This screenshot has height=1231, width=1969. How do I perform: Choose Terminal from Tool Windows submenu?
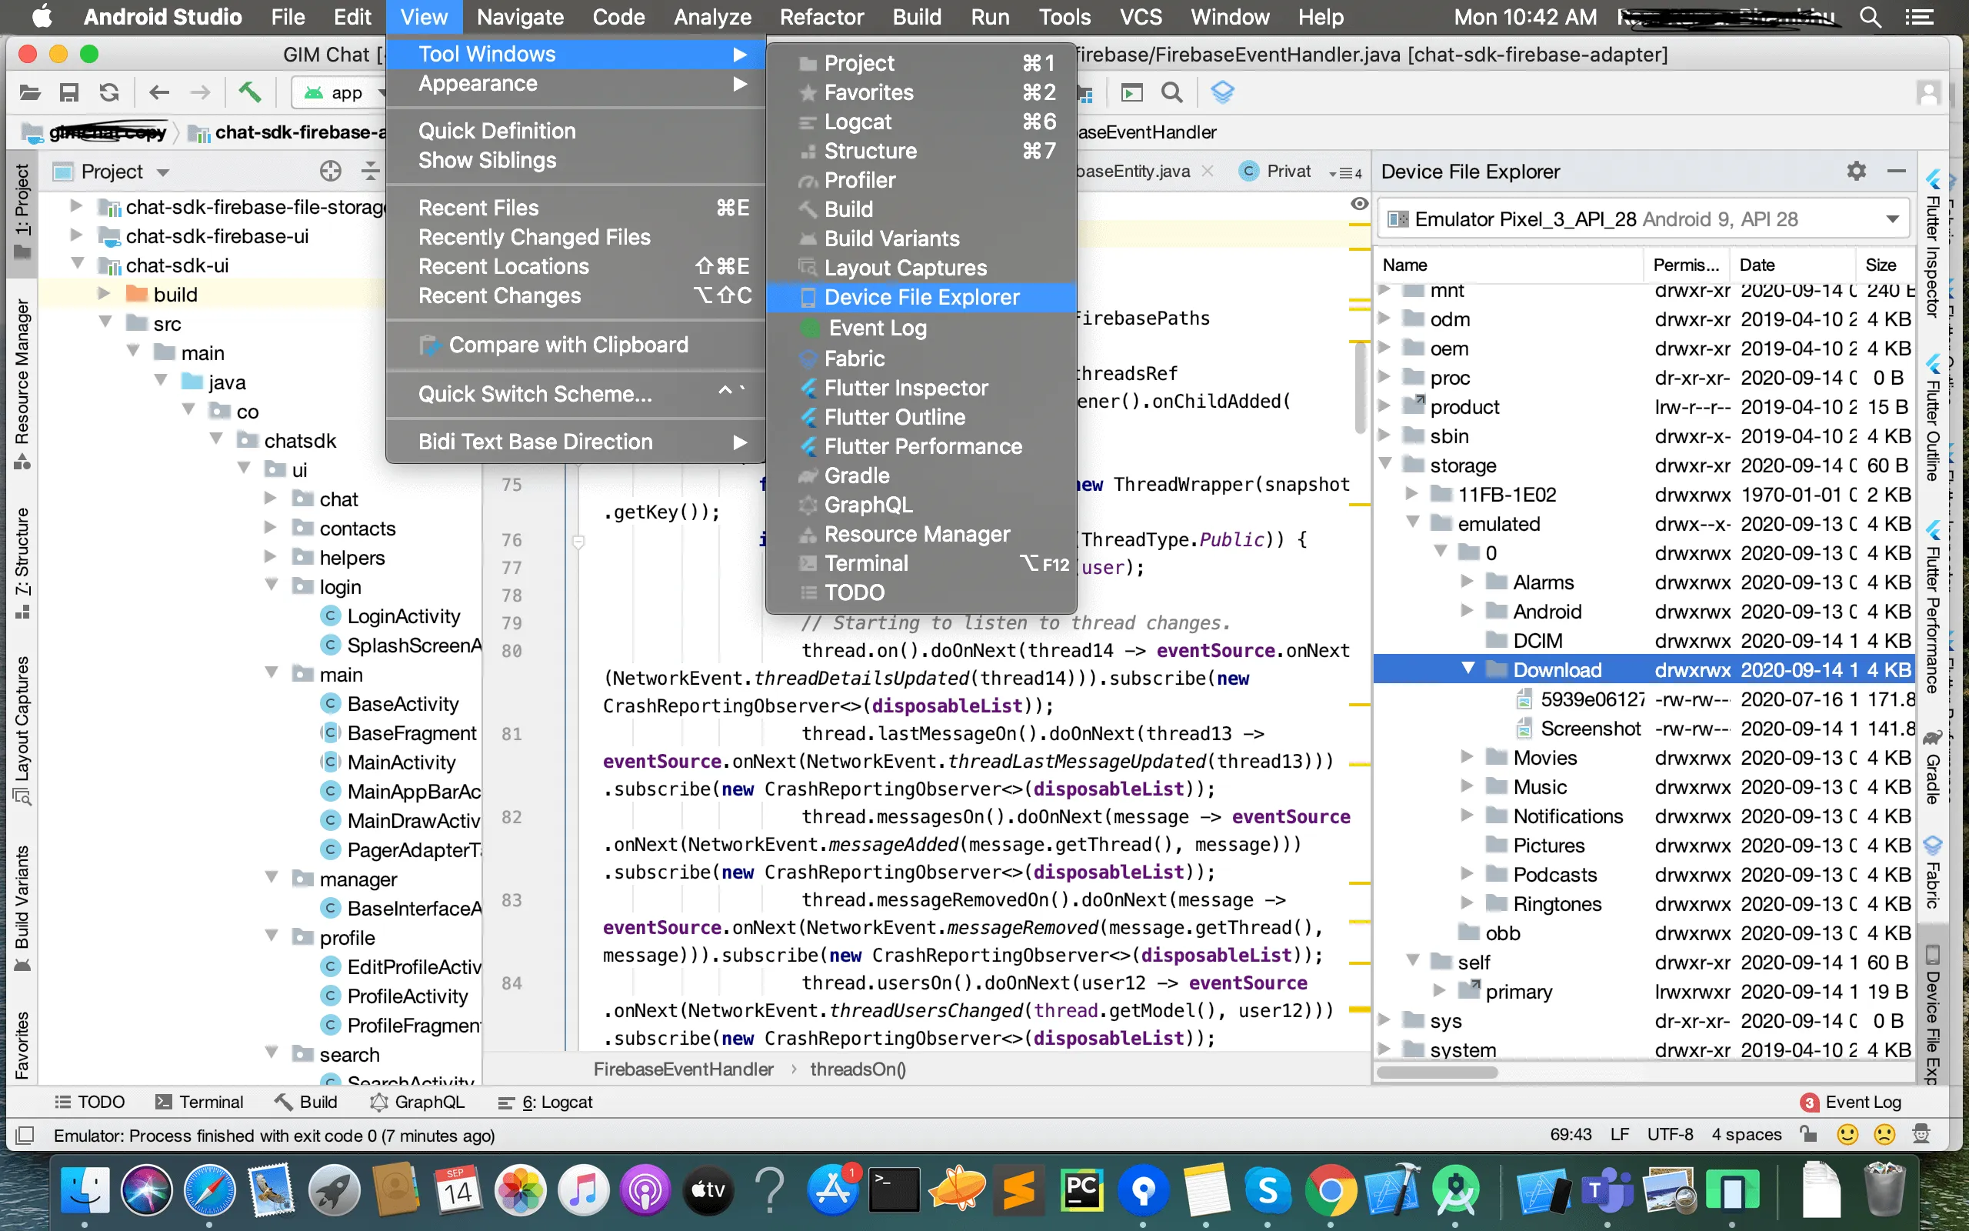[866, 563]
